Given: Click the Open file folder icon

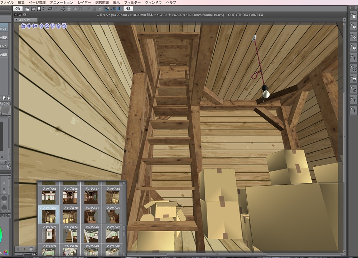Looking at the screenshot, I should click(33, 9).
